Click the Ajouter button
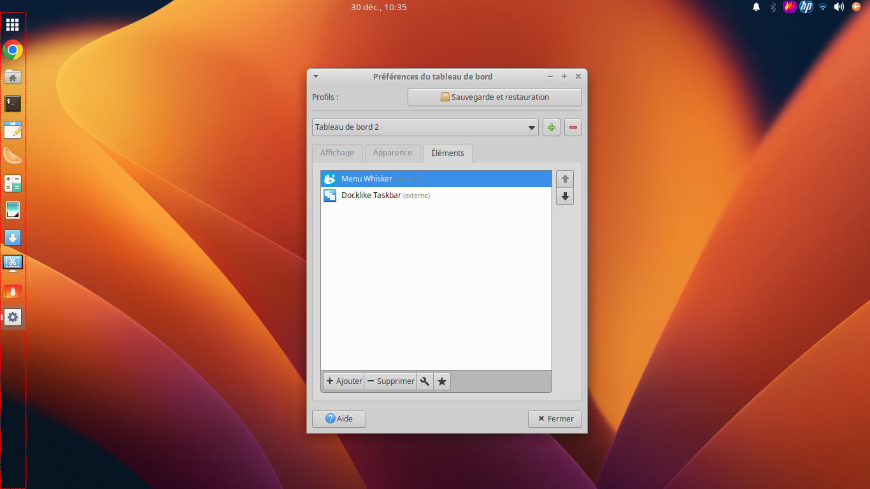The image size is (870, 489). tap(344, 381)
